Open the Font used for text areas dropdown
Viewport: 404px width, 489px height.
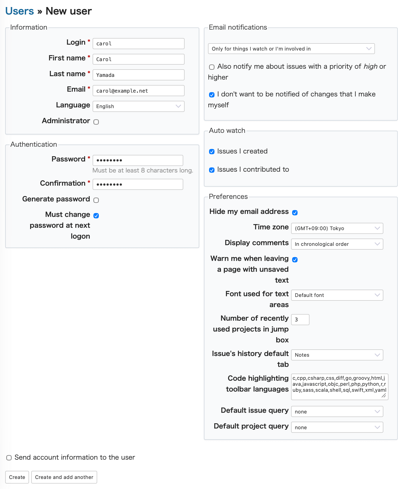[337, 295]
